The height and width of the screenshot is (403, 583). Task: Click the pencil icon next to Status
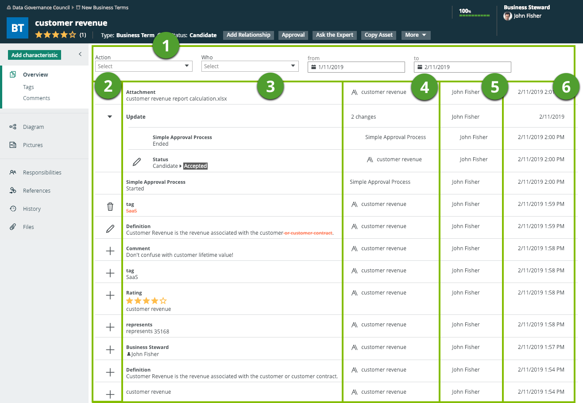point(137,162)
